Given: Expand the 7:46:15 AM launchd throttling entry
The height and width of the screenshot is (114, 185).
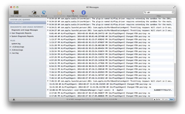Looking at the screenshot, I should pyautogui.click(x=48, y=81).
